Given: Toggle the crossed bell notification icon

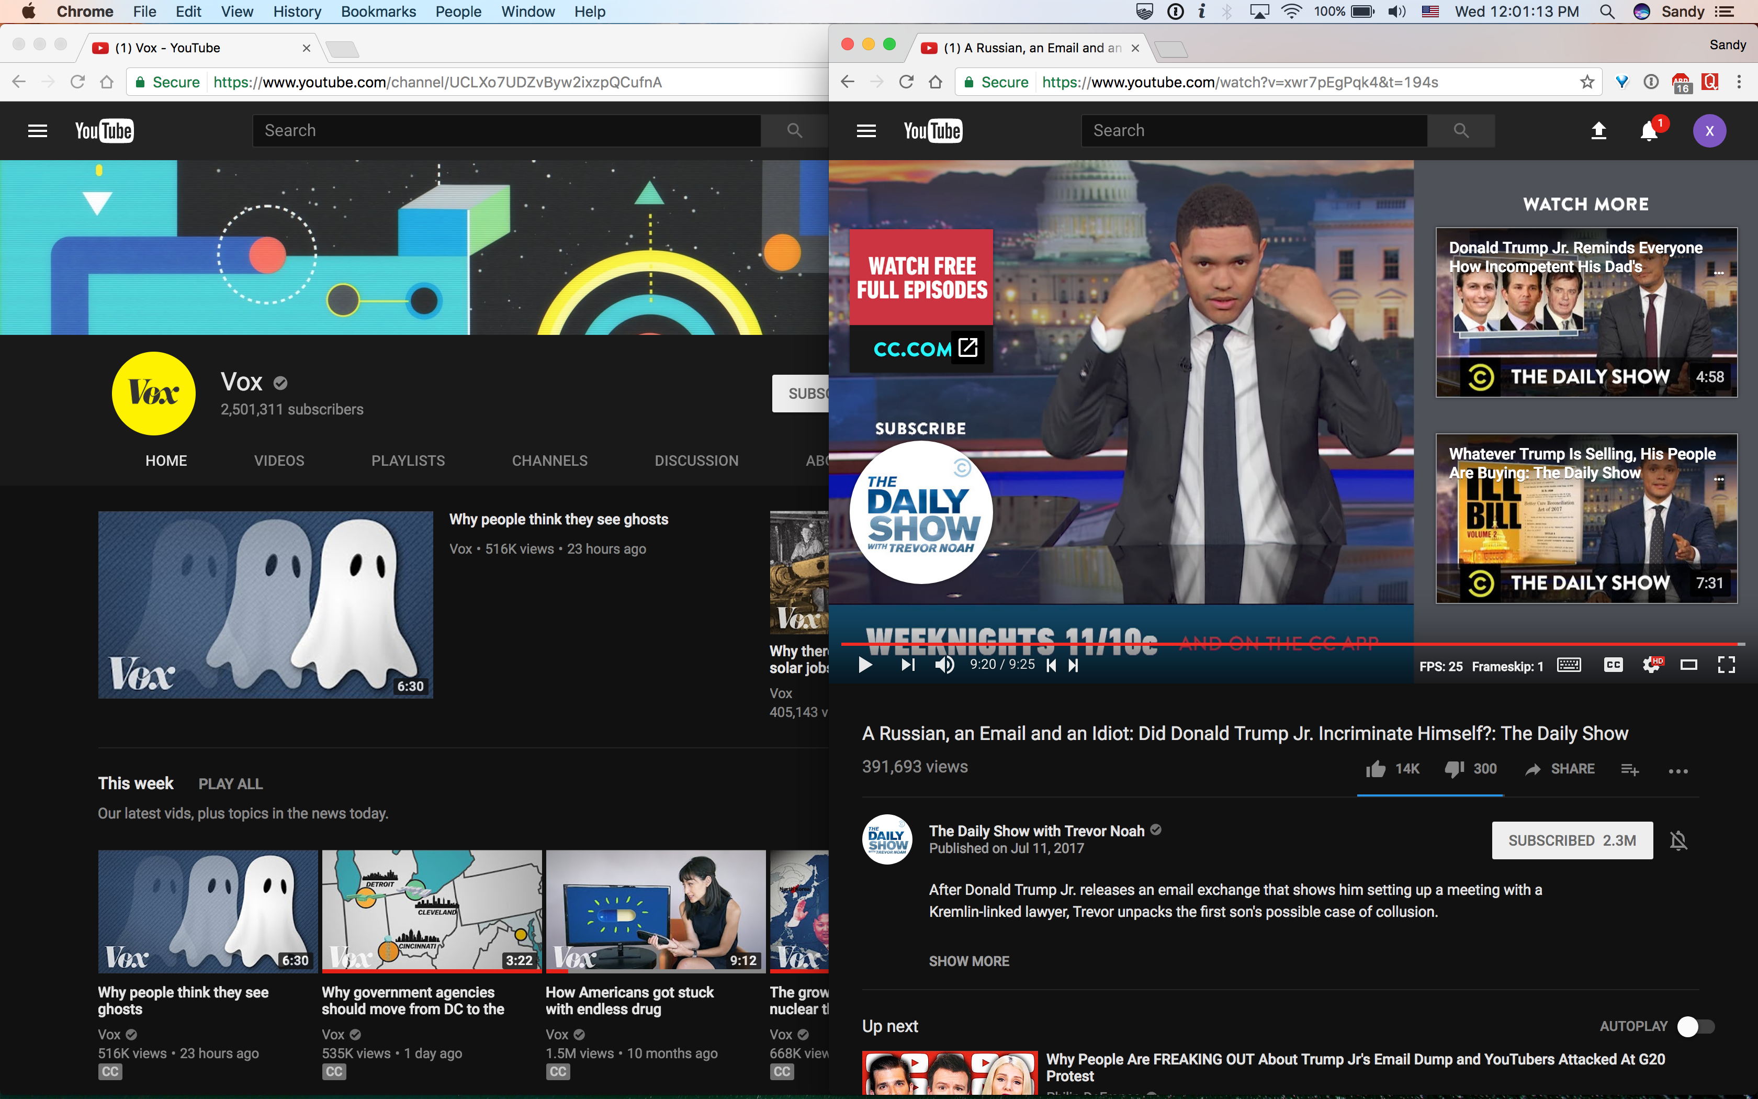Looking at the screenshot, I should (x=1678, y=841).
